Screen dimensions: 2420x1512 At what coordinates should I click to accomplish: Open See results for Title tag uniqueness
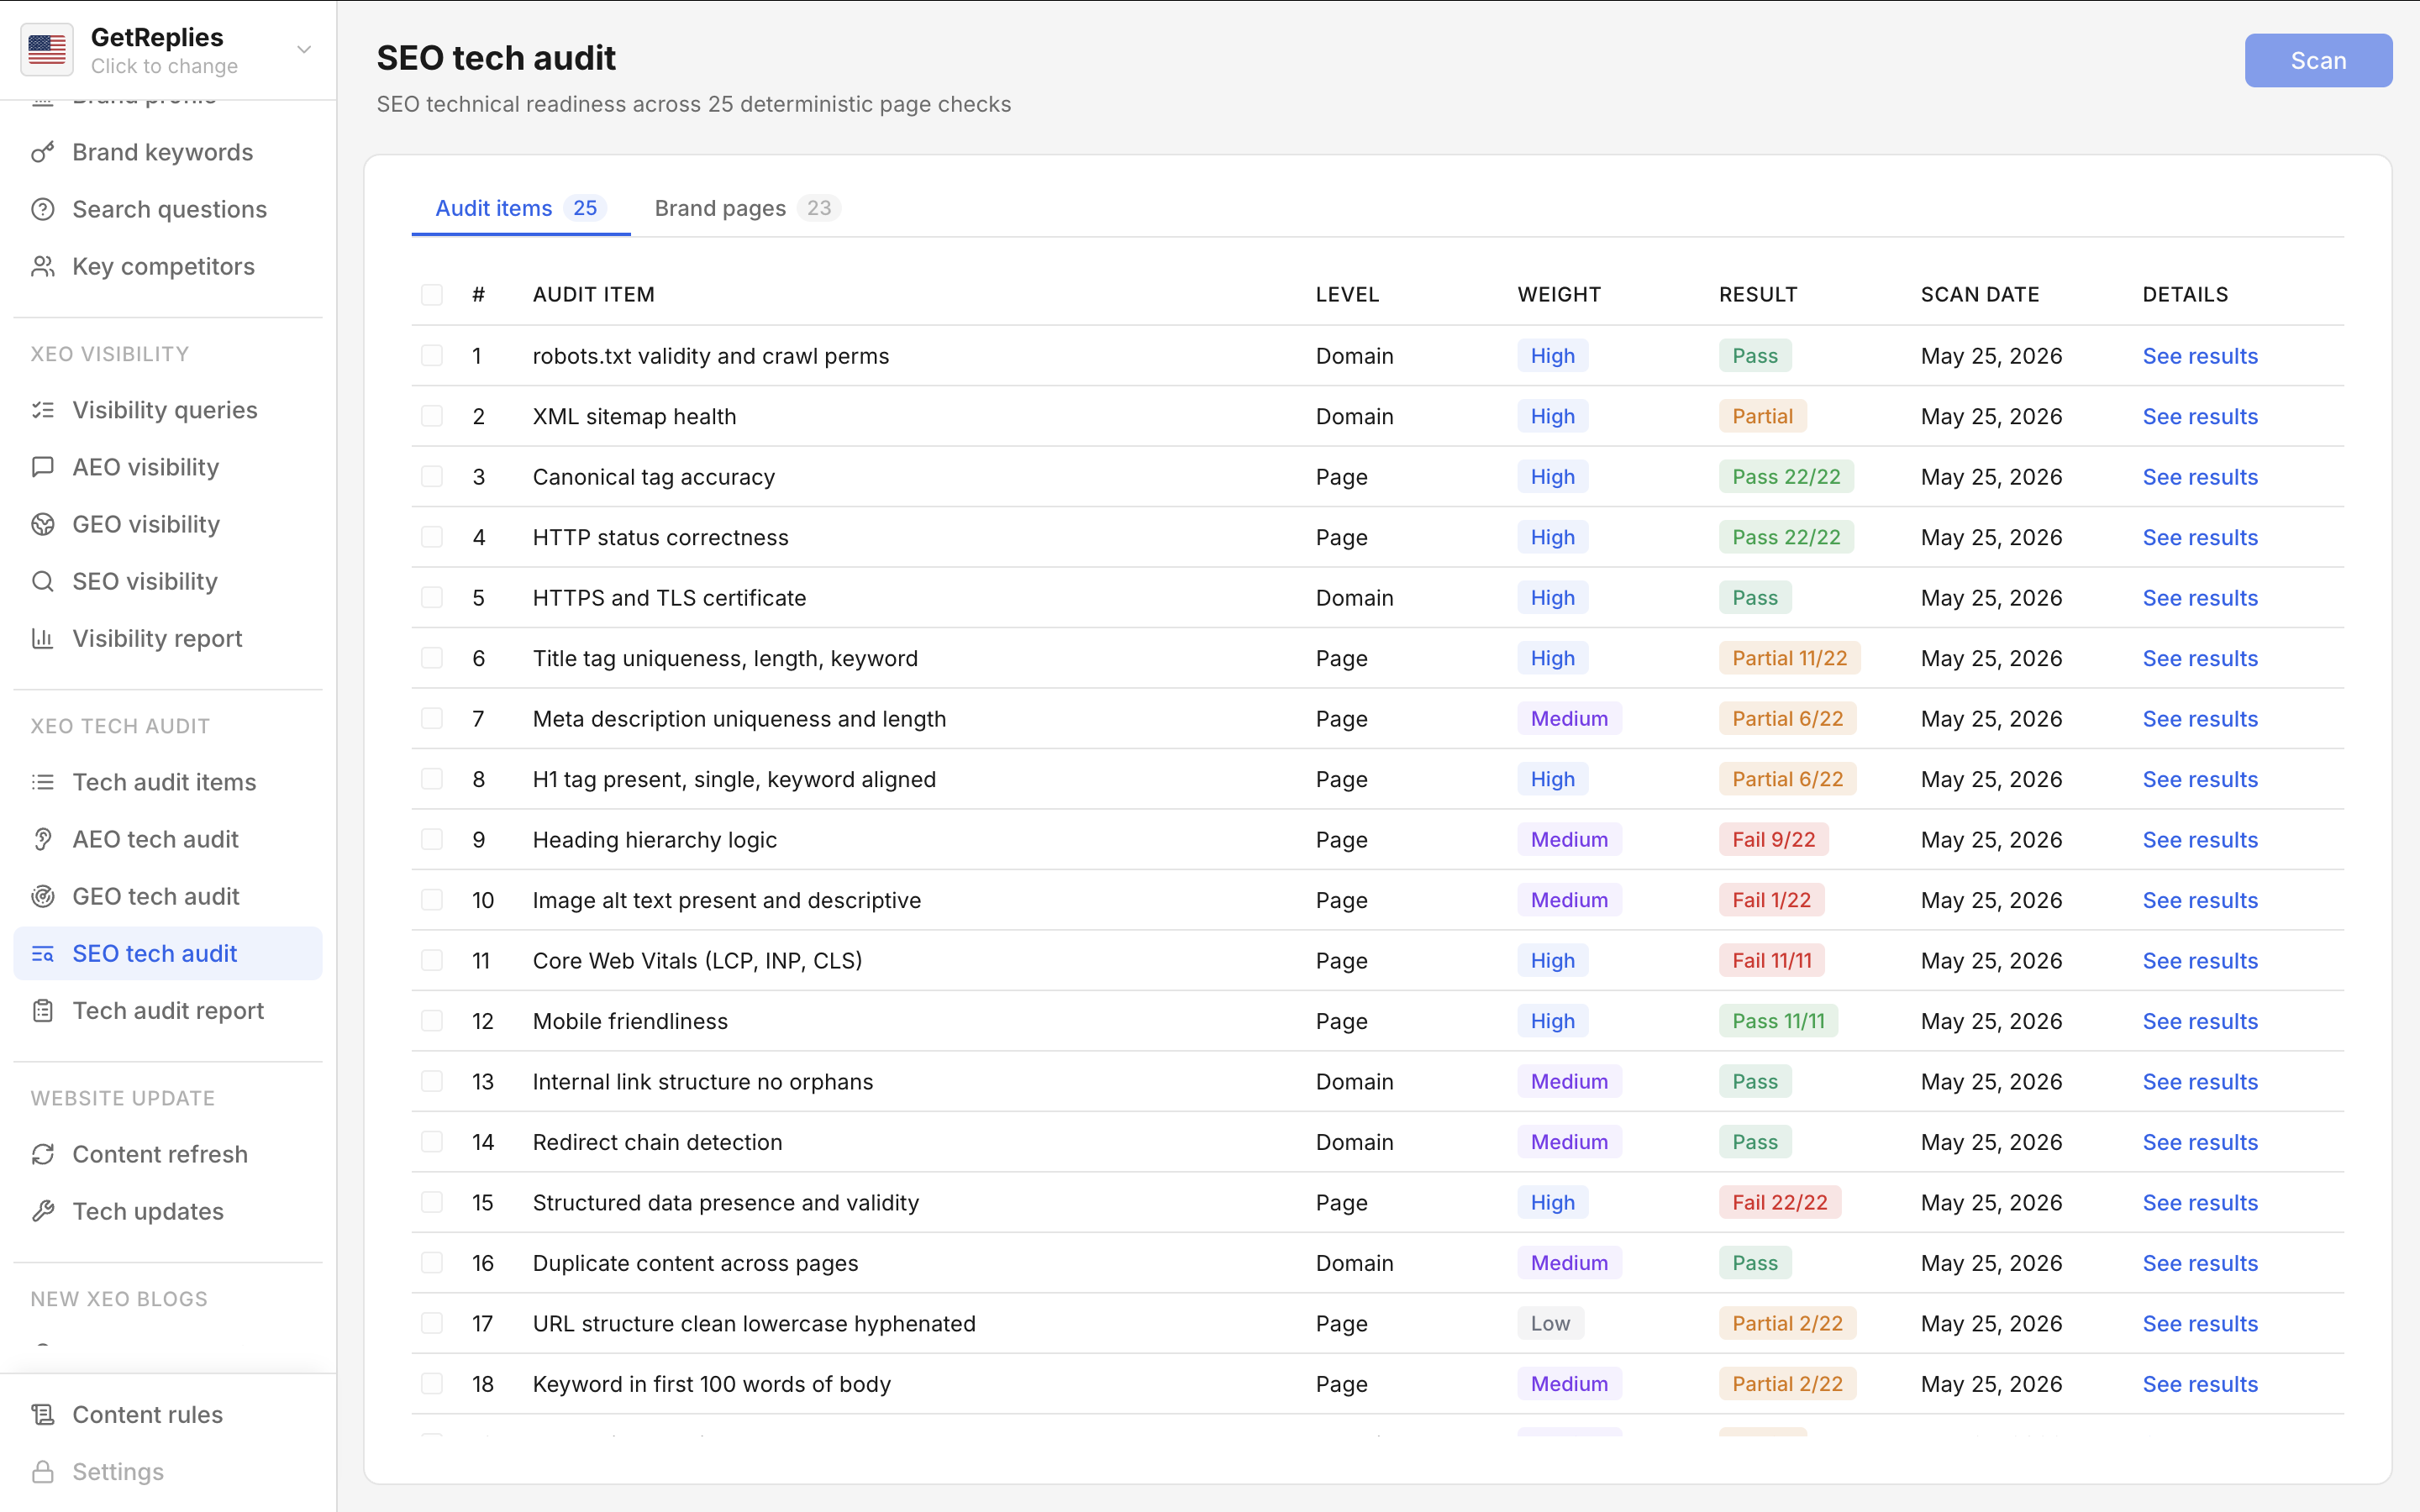tap(2200, 658)
